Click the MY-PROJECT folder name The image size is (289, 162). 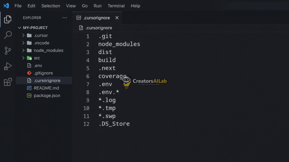(35, 28)
